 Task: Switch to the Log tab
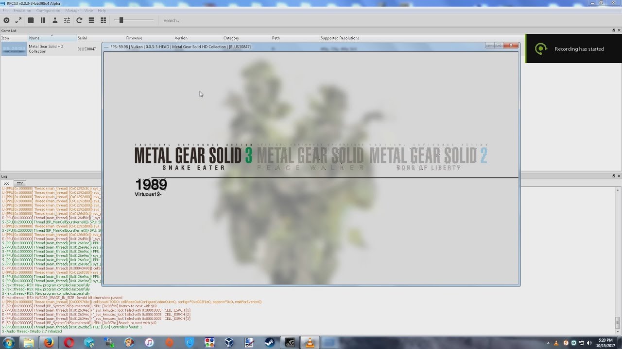tap(6, 184)
